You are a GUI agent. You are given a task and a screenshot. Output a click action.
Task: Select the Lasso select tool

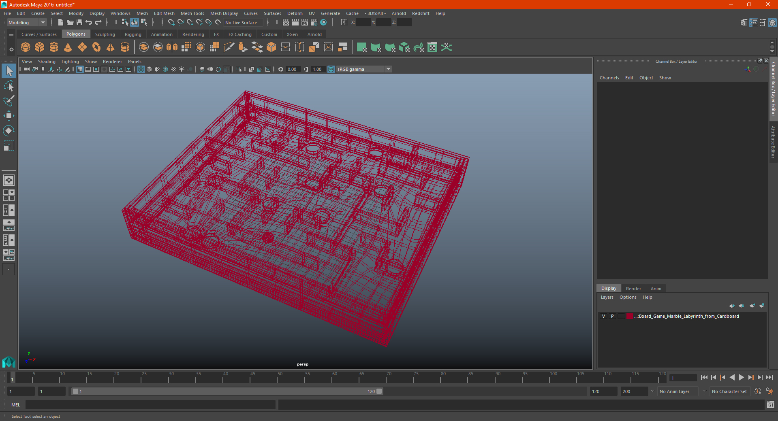point(9,86)
